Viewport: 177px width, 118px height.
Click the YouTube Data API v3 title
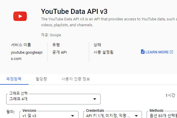coord(74,12)
